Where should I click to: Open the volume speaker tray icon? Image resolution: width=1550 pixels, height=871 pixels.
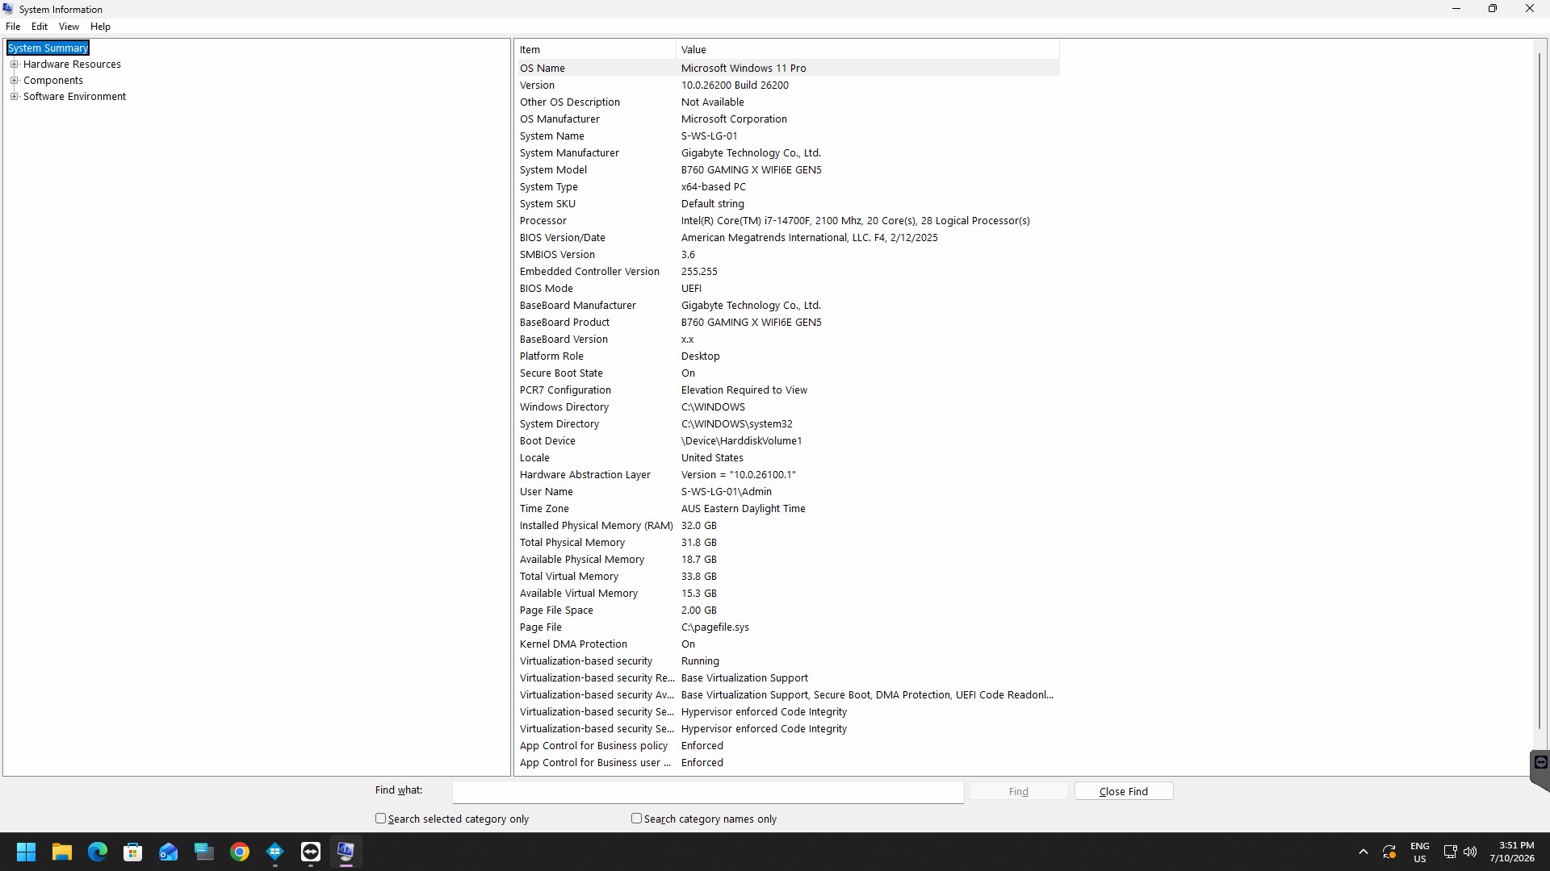[x=1470, y=852]
